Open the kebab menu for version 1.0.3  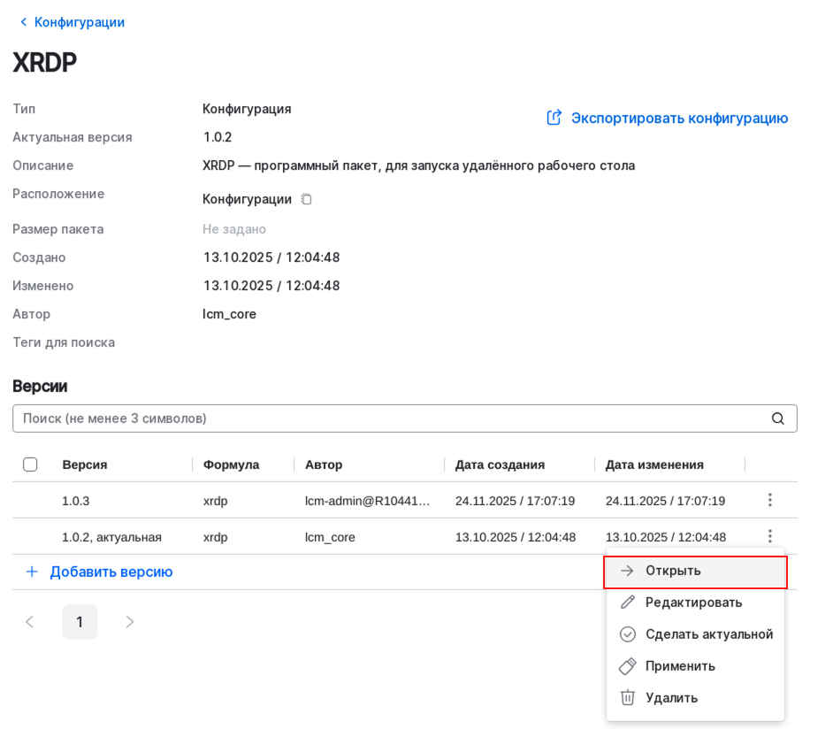click(769, 499)
